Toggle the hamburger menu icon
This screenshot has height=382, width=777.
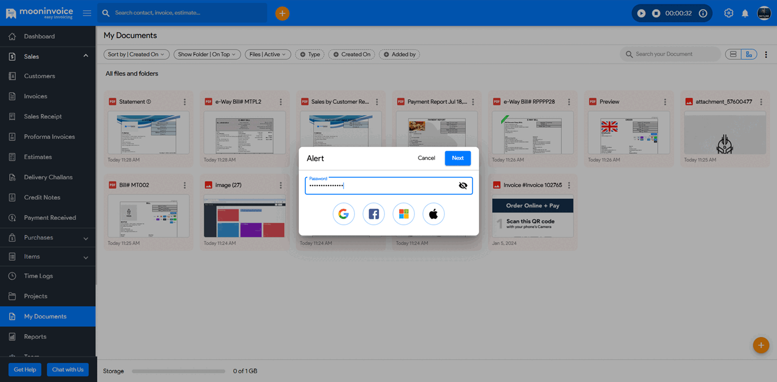(x=87, y=13)
